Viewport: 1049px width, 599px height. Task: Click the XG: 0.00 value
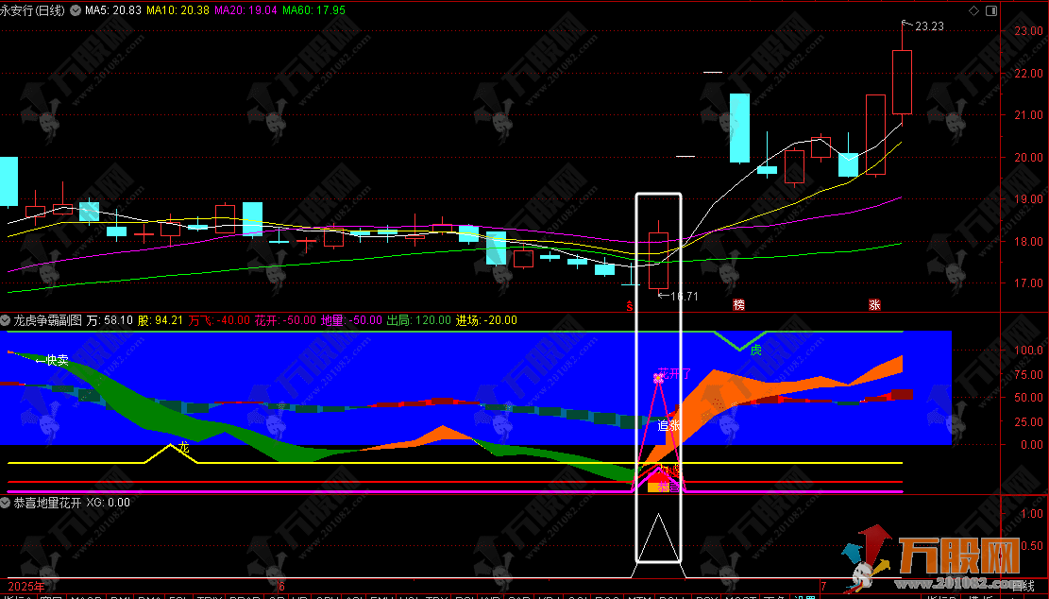109,502
